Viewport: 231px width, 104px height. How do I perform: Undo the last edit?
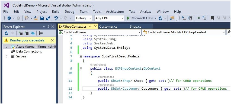[x=56, y=18]
